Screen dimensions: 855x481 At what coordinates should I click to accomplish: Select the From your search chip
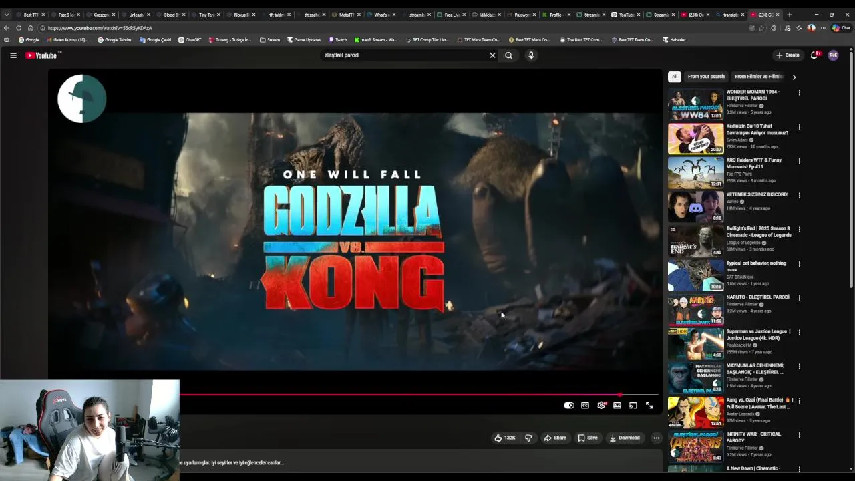point(706,77)
